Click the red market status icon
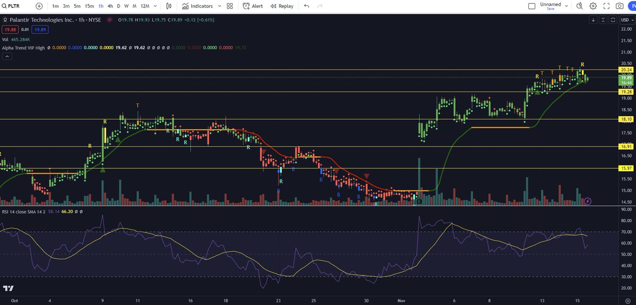 click(x=110, y=20)
